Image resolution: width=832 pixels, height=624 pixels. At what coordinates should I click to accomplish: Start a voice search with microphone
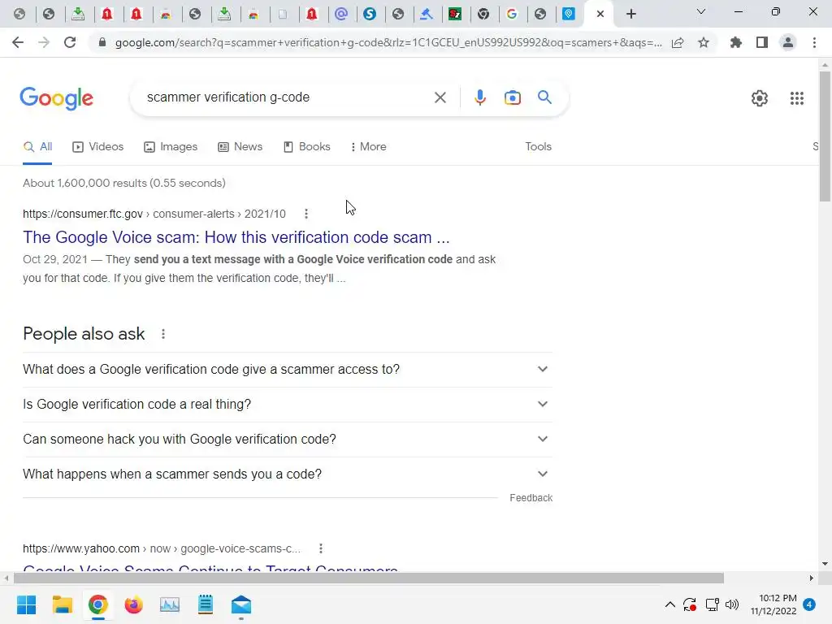click(x=479, y=97)
